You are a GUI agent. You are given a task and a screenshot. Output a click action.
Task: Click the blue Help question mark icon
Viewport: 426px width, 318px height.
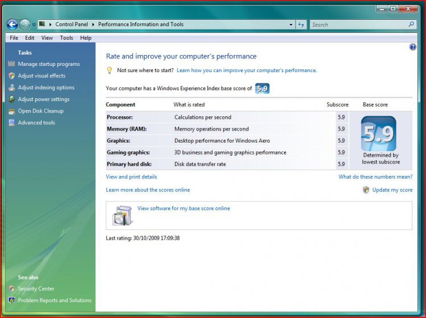pyautogui.click(x=412, y=47)
